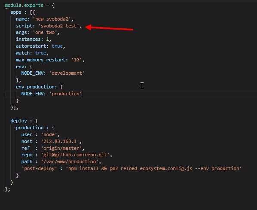Select the 'new-svoboda2' name string

click(x=52, y=19)
